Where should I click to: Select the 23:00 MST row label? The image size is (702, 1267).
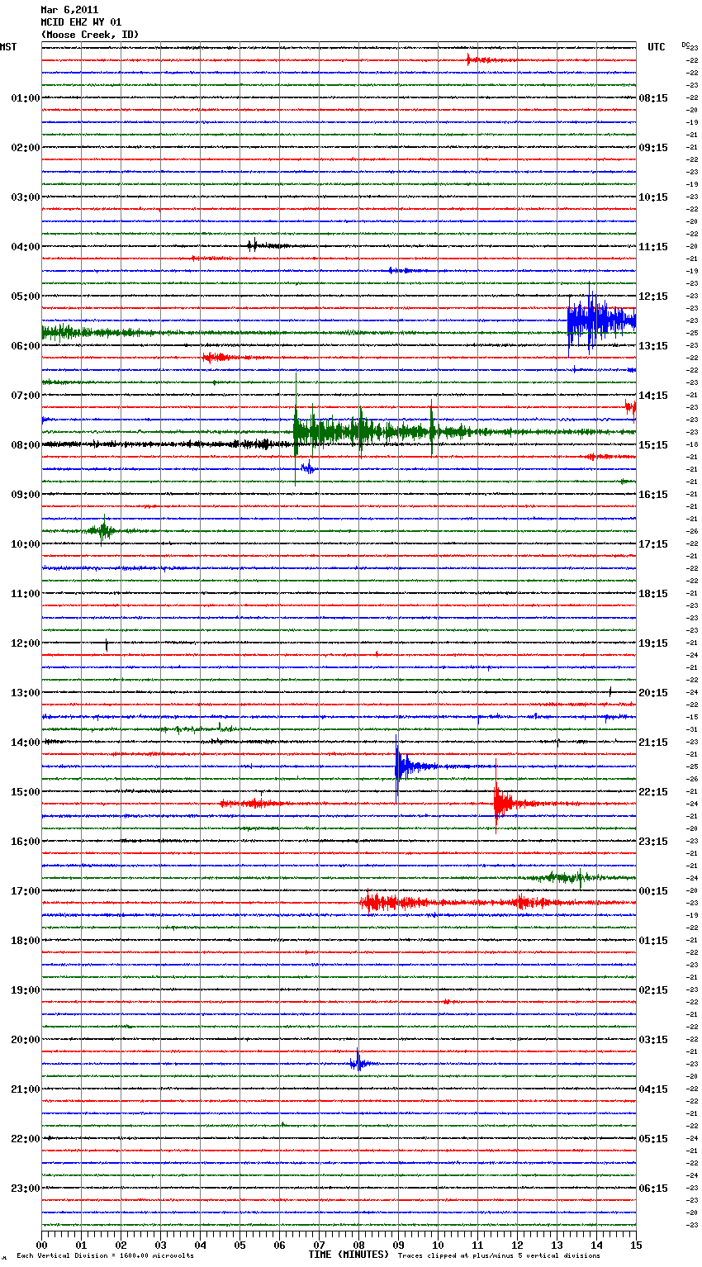(x=26, y=1189)
